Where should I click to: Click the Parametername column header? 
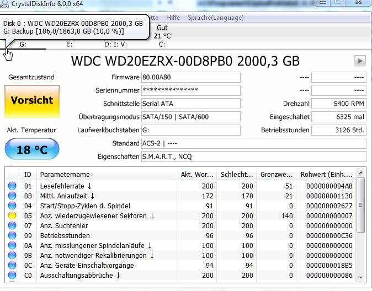(x=107, y=175)
